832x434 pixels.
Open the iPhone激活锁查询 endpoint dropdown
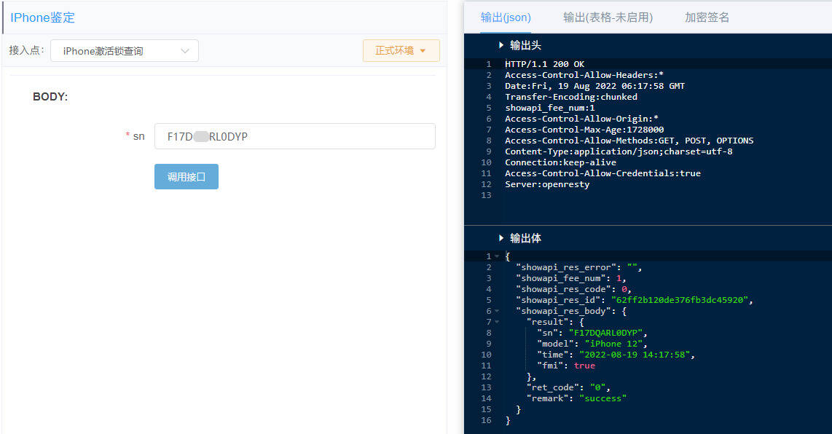click(x=124, y=51)
